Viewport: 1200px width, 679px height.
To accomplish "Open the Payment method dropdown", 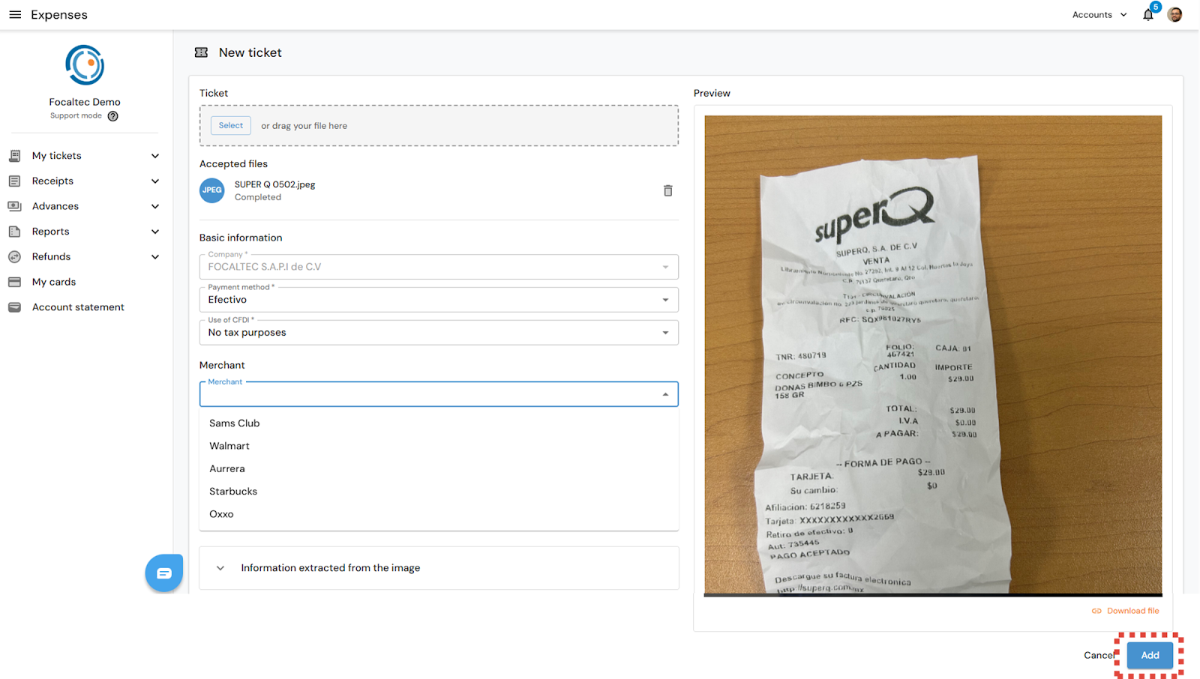I will pyautogui.click(x=439, y=300).
